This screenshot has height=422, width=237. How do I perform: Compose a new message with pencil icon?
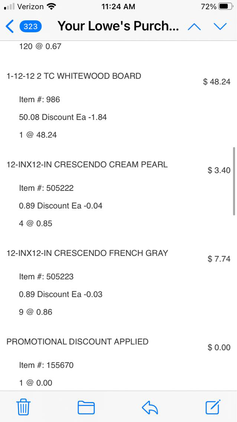[x=213, y=407]
